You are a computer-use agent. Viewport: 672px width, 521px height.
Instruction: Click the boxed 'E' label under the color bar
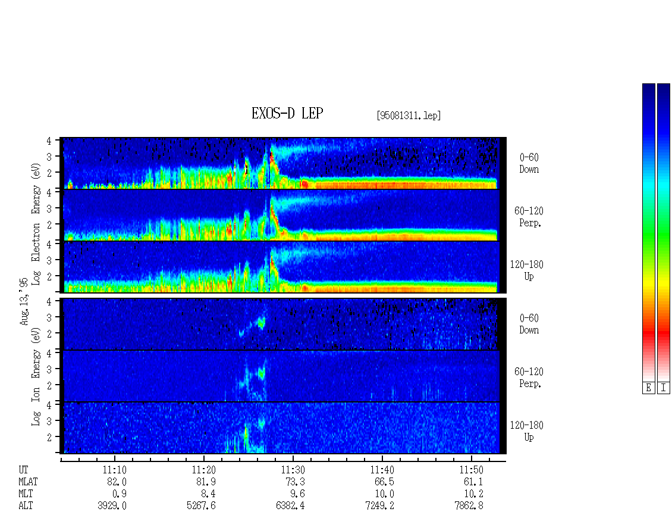tap(648, 388)
